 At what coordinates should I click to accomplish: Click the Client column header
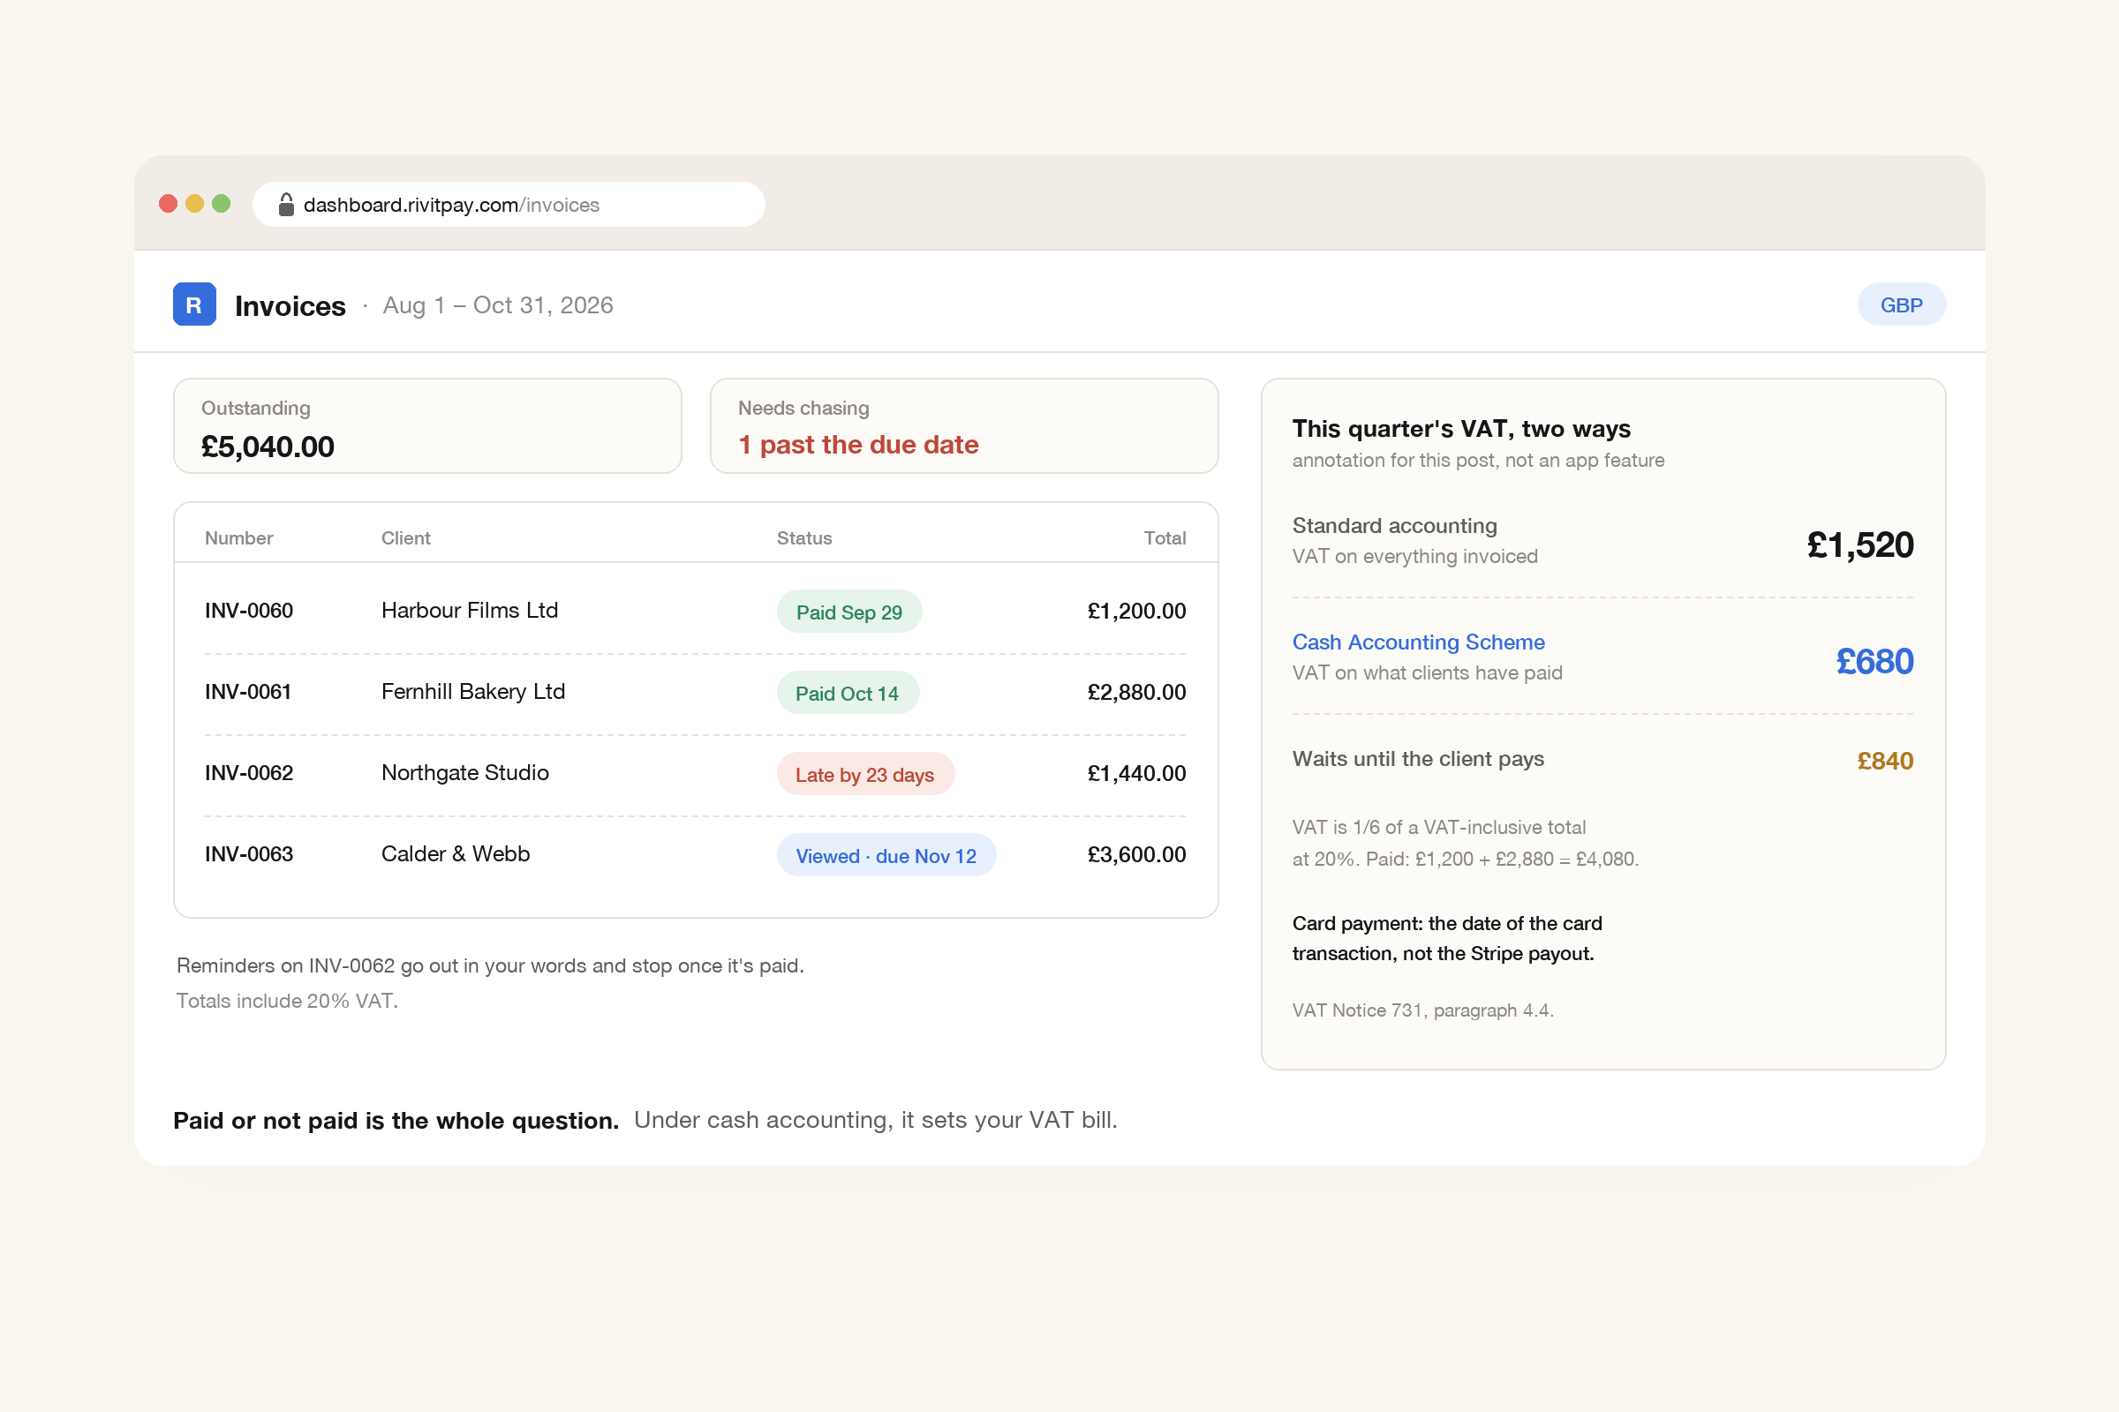pyautogui.click(x=405, y=537)
